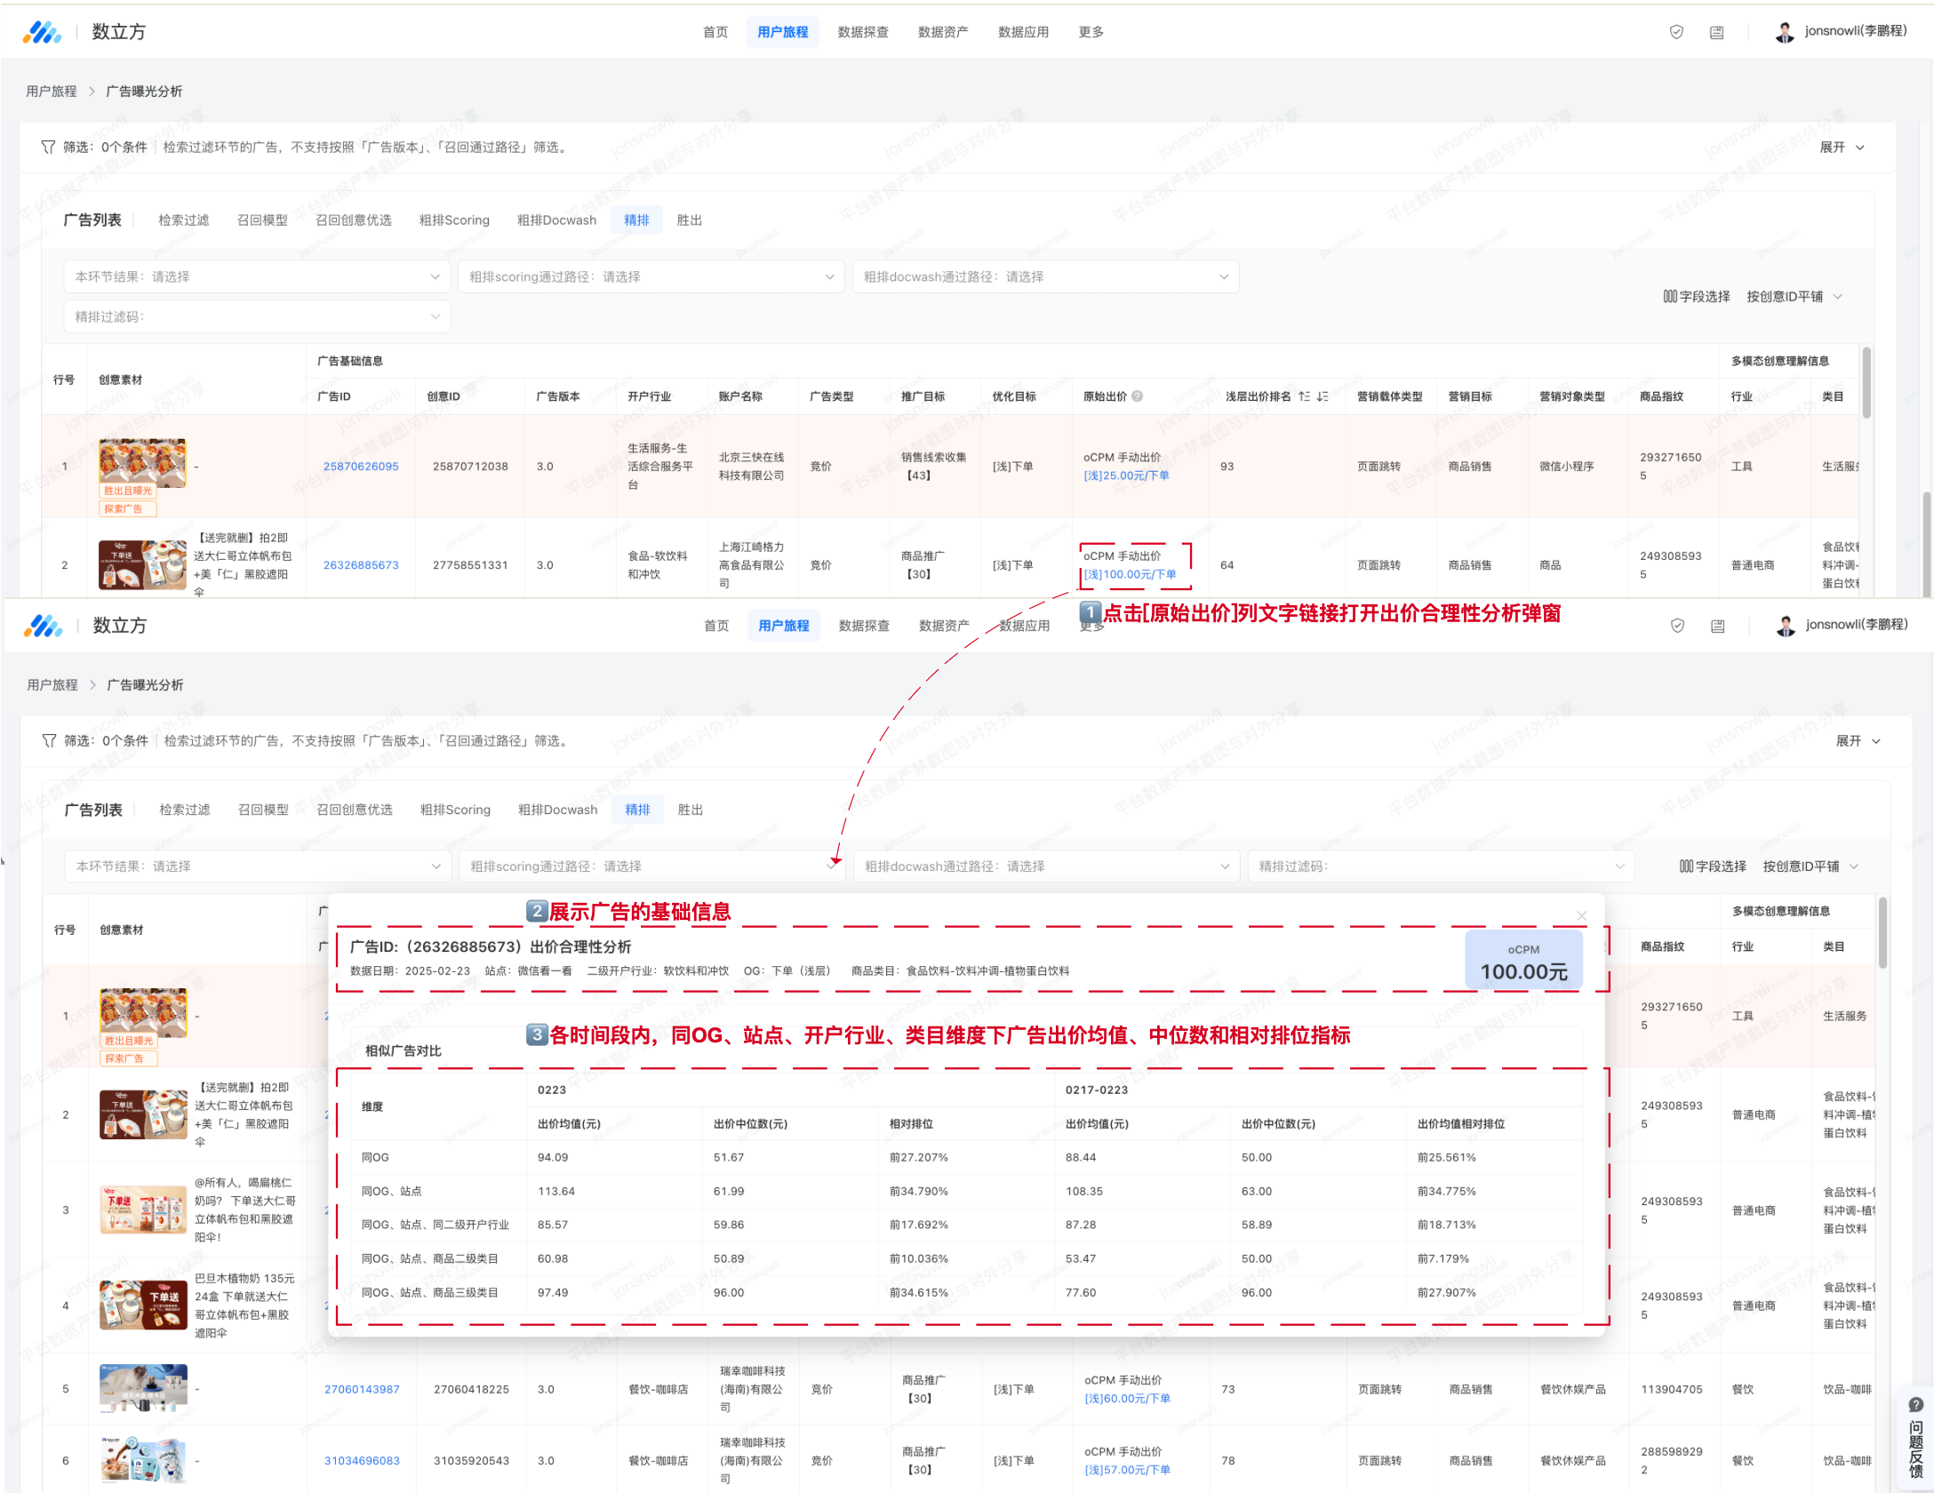The image size is (1934, 1493).
Task: Click row 5 cat creative thumbnail
Action: pos(143,1388)
